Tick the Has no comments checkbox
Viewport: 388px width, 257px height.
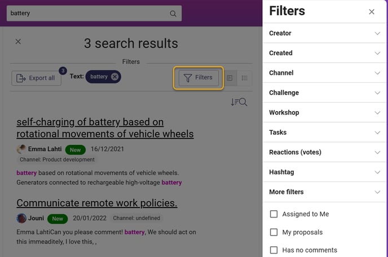[x=274, y=250]
